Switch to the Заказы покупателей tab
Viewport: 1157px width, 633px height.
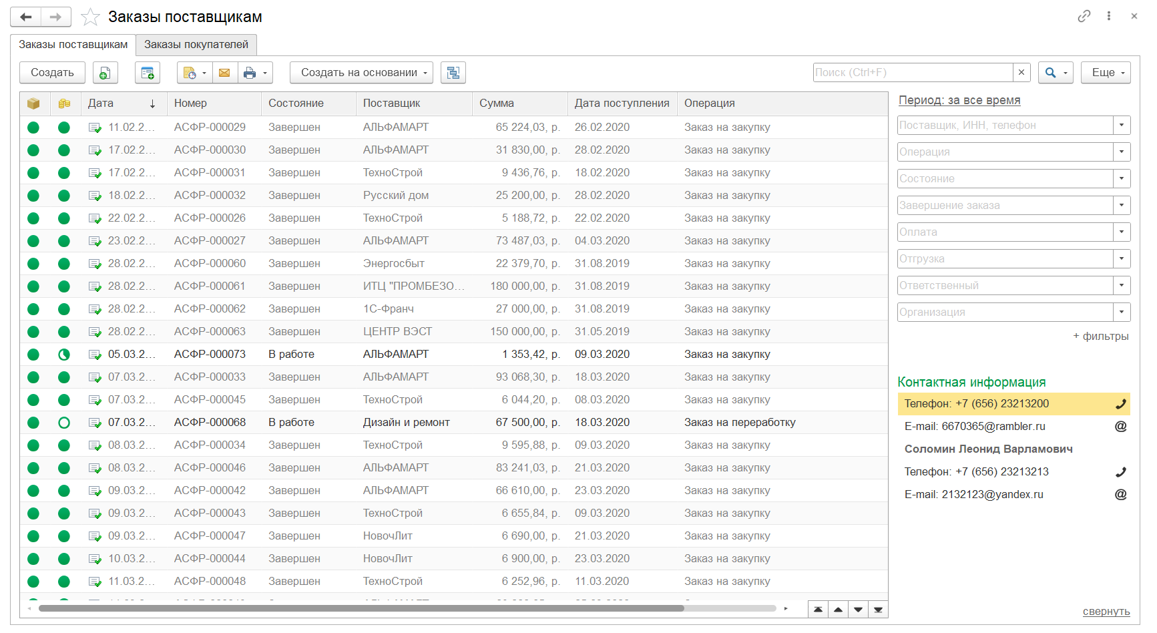tap(196, 45)
